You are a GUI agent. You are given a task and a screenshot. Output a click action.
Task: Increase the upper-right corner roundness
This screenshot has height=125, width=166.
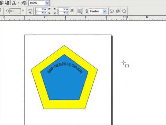(67, 9)
